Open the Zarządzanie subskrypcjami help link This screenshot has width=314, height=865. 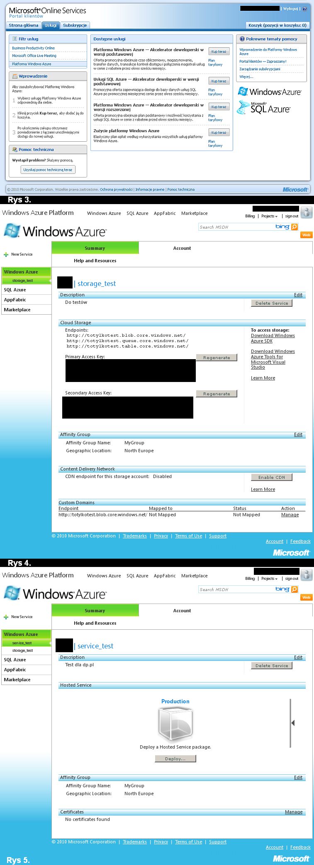[x=260, y=69]
